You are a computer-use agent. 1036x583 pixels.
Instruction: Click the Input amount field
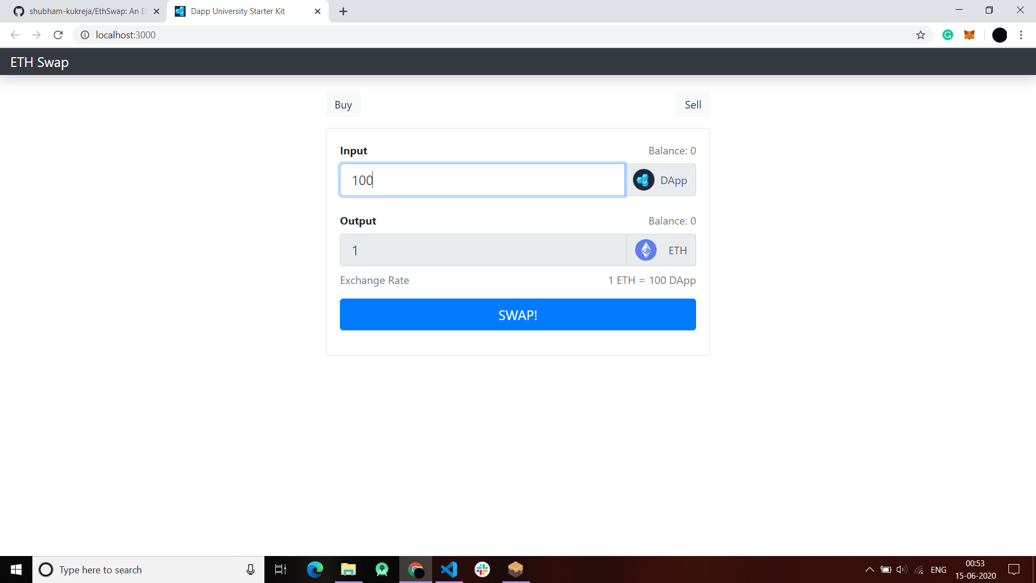pyautogui.click(x=482, y=180)
